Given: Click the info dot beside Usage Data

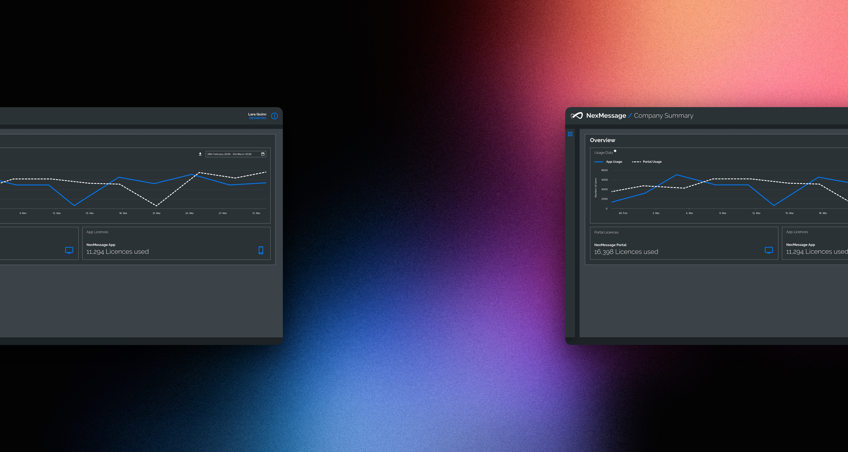Looking at the screenshot, I should pos(615,151).
